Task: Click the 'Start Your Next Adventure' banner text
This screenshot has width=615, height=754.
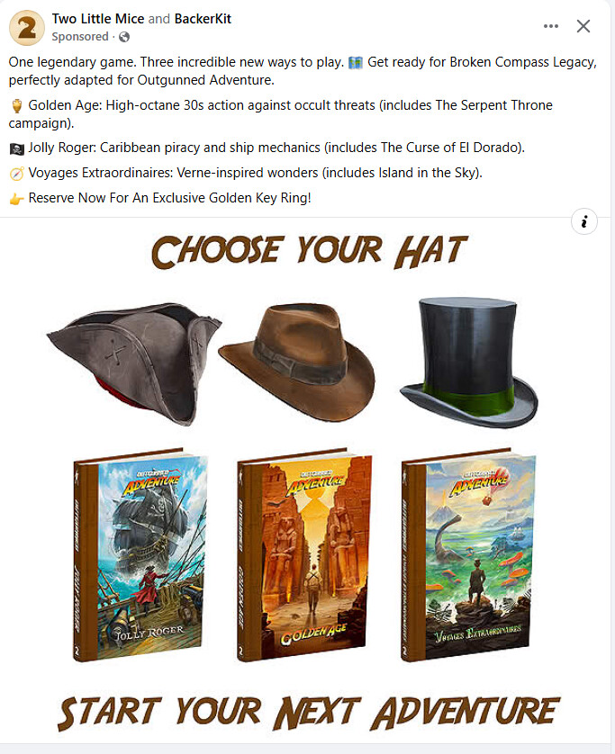Action: point(308,714)
